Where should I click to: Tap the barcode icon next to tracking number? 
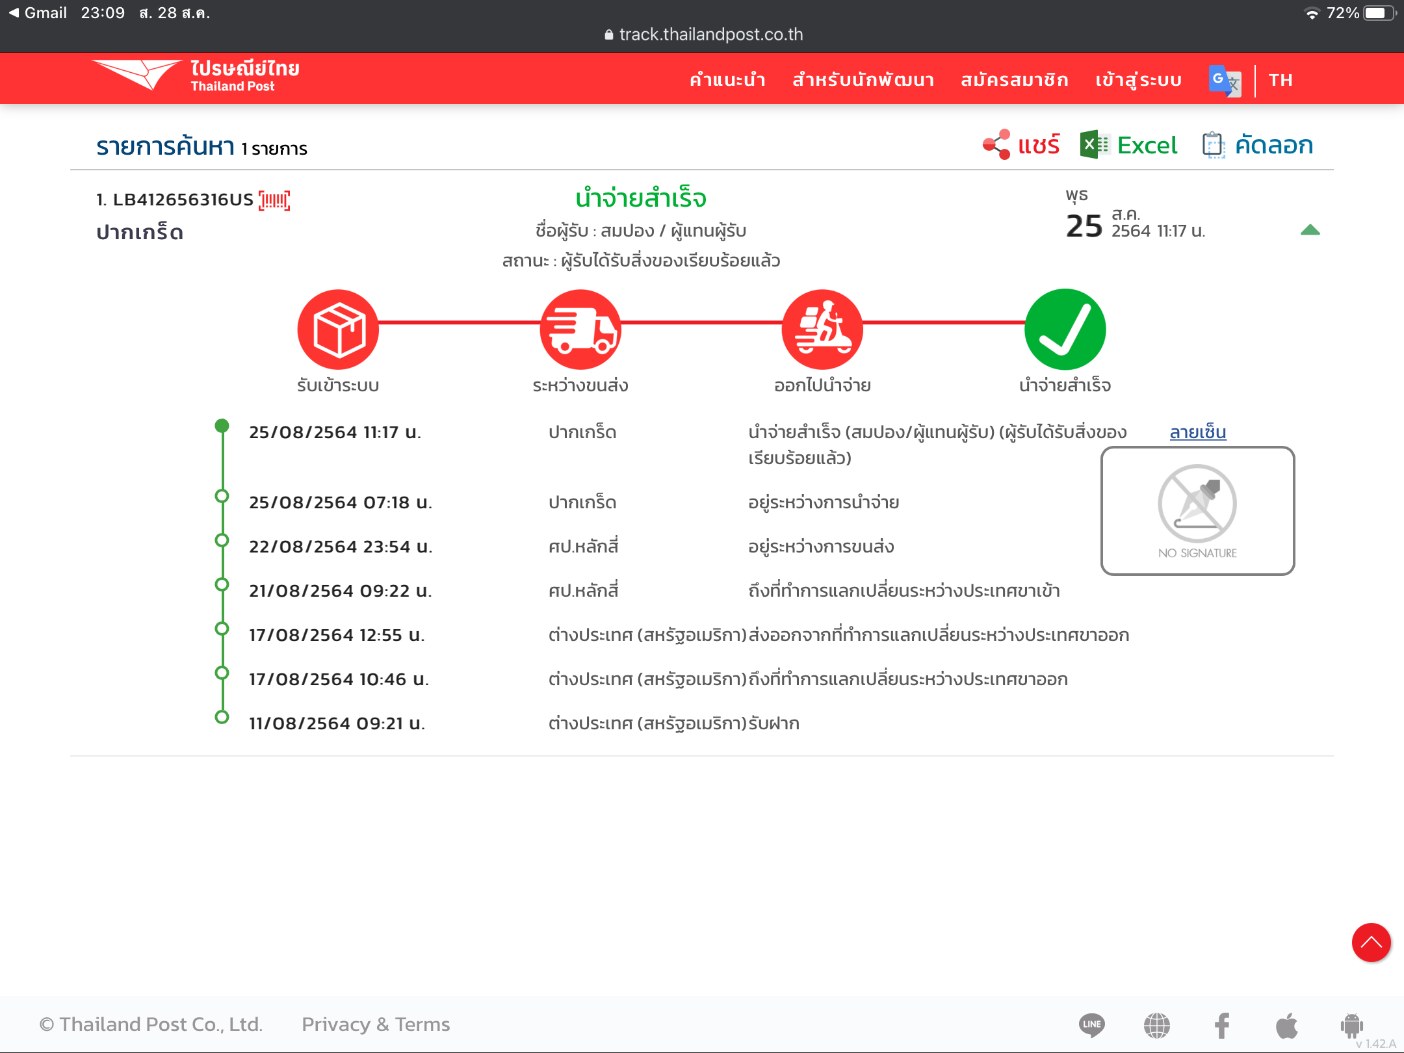pyautogui.click(x=274, y=200)
